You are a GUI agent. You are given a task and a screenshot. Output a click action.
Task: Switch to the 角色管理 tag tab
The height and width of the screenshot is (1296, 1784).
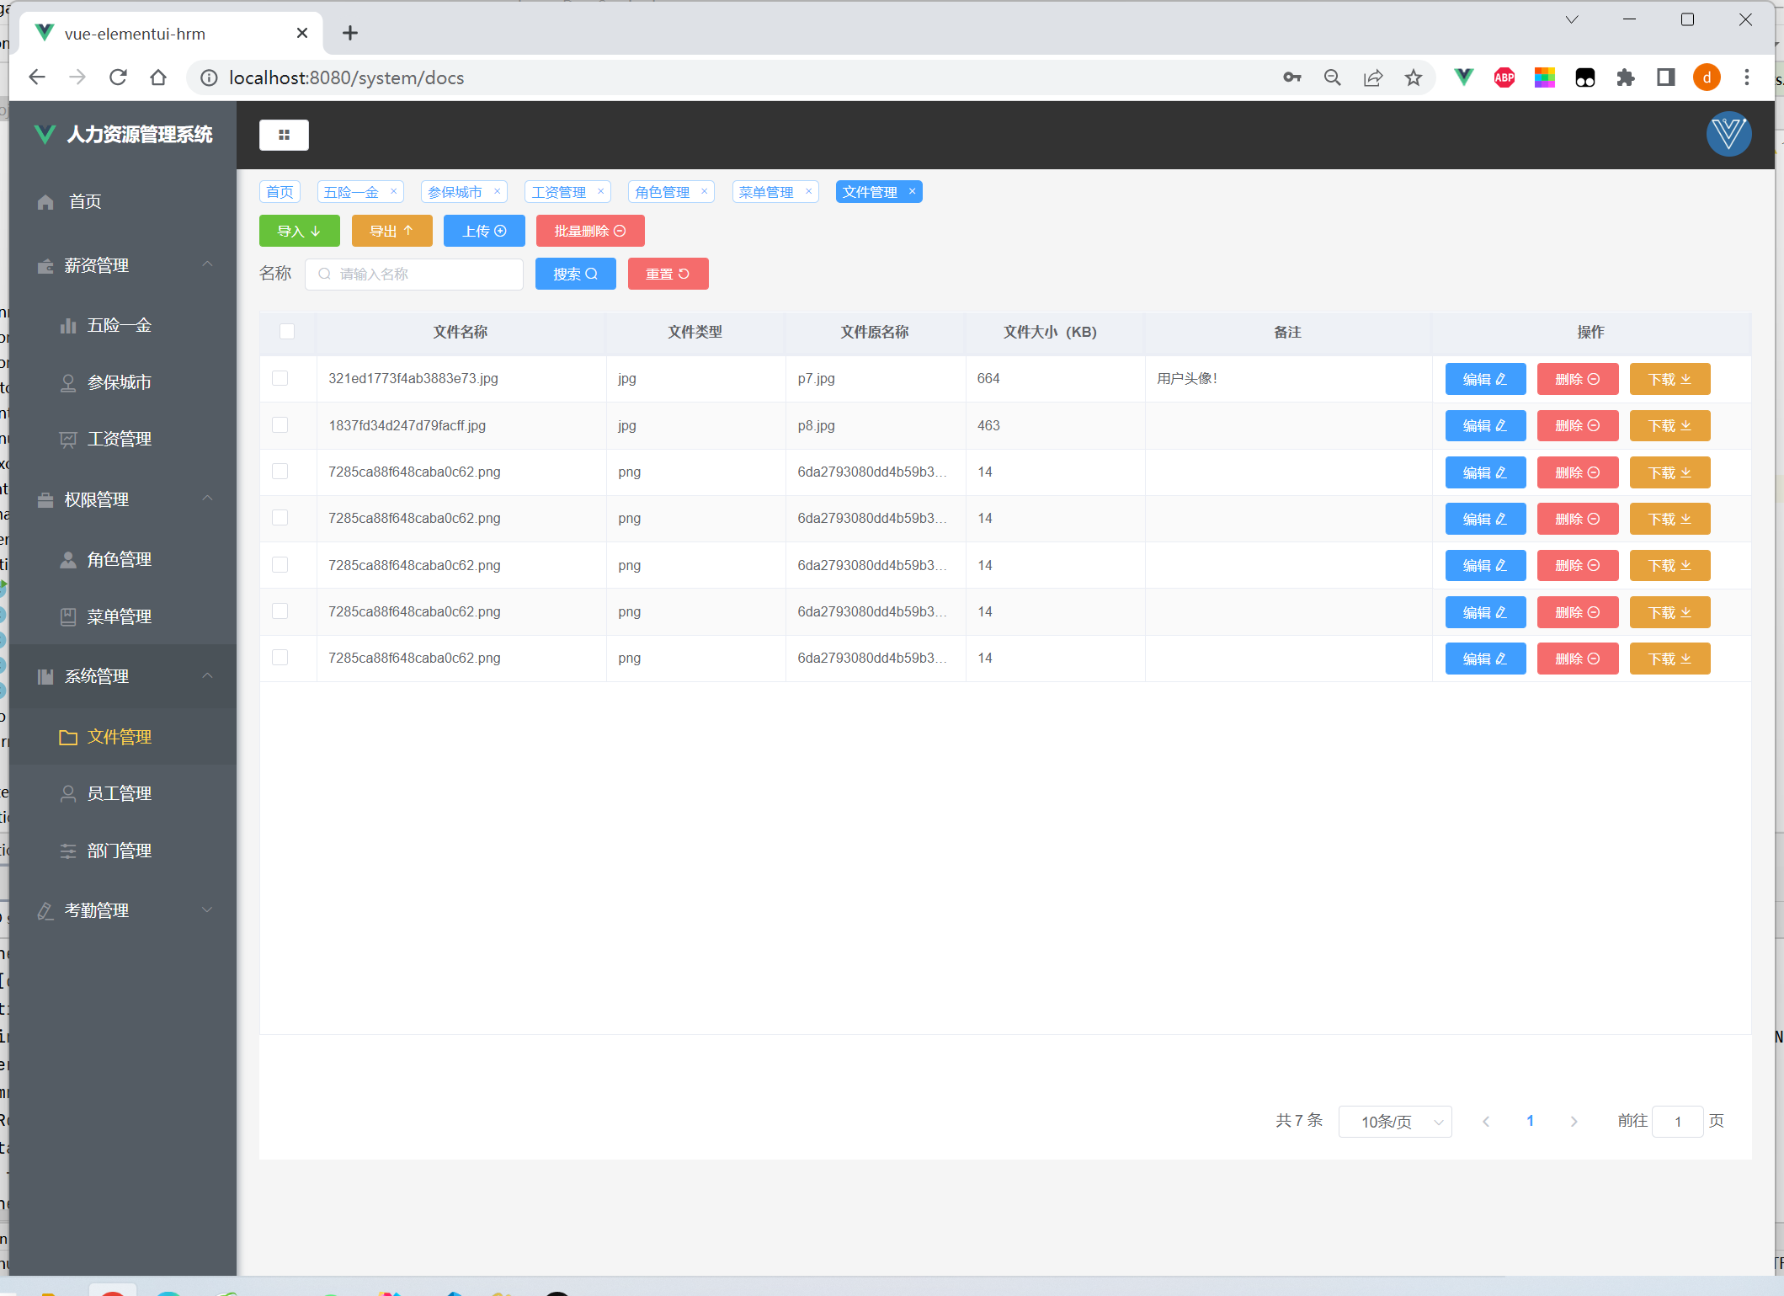tap(662, 192)
